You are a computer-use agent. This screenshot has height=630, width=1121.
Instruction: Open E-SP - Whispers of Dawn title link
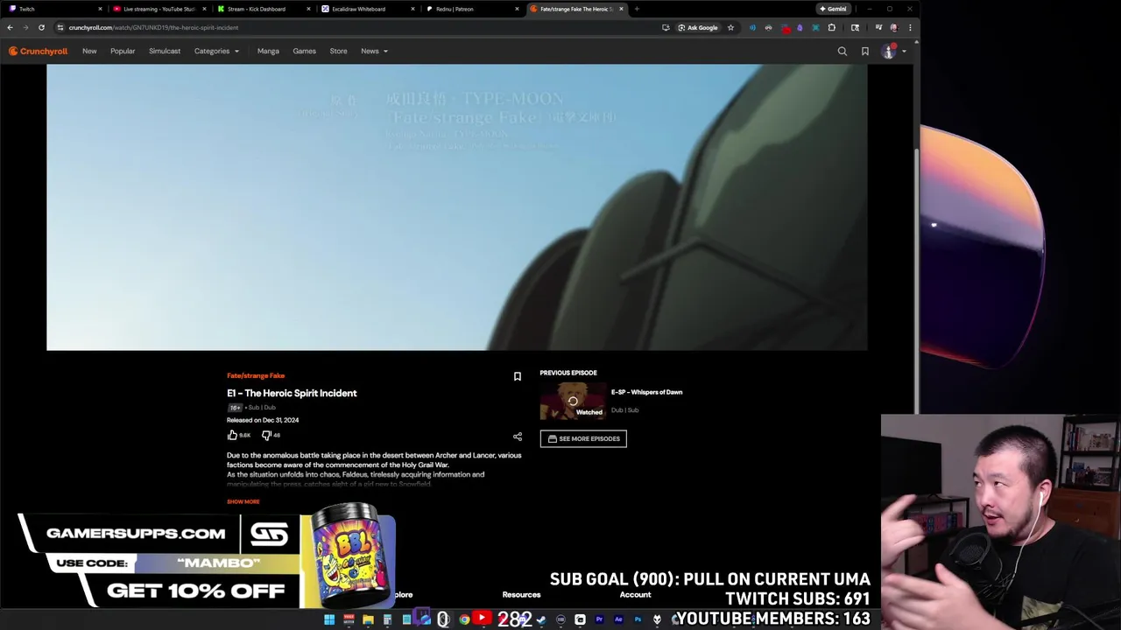pos(646,392)
